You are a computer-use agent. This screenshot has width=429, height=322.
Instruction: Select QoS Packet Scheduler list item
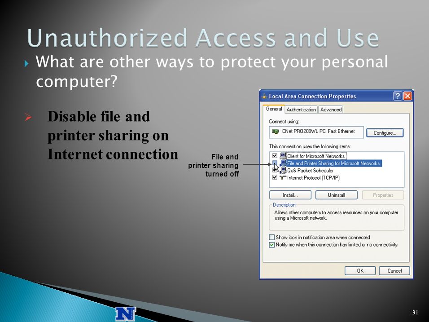tap(310, 170)
